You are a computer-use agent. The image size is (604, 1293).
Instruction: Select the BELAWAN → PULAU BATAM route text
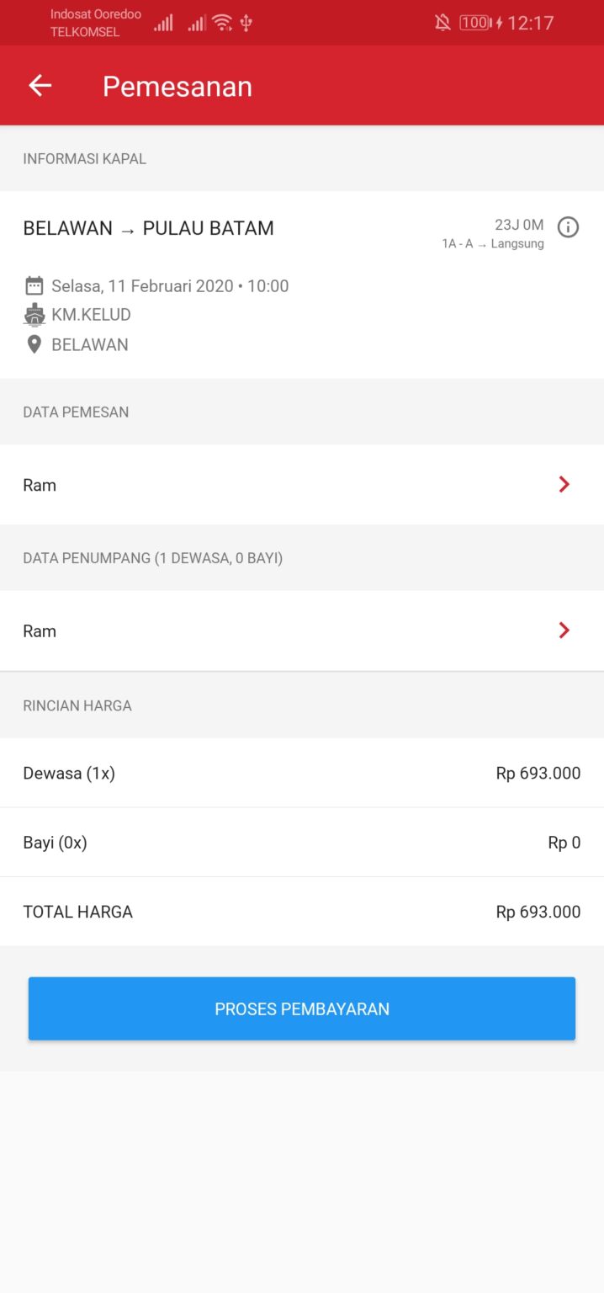click(x=148, y=228)
